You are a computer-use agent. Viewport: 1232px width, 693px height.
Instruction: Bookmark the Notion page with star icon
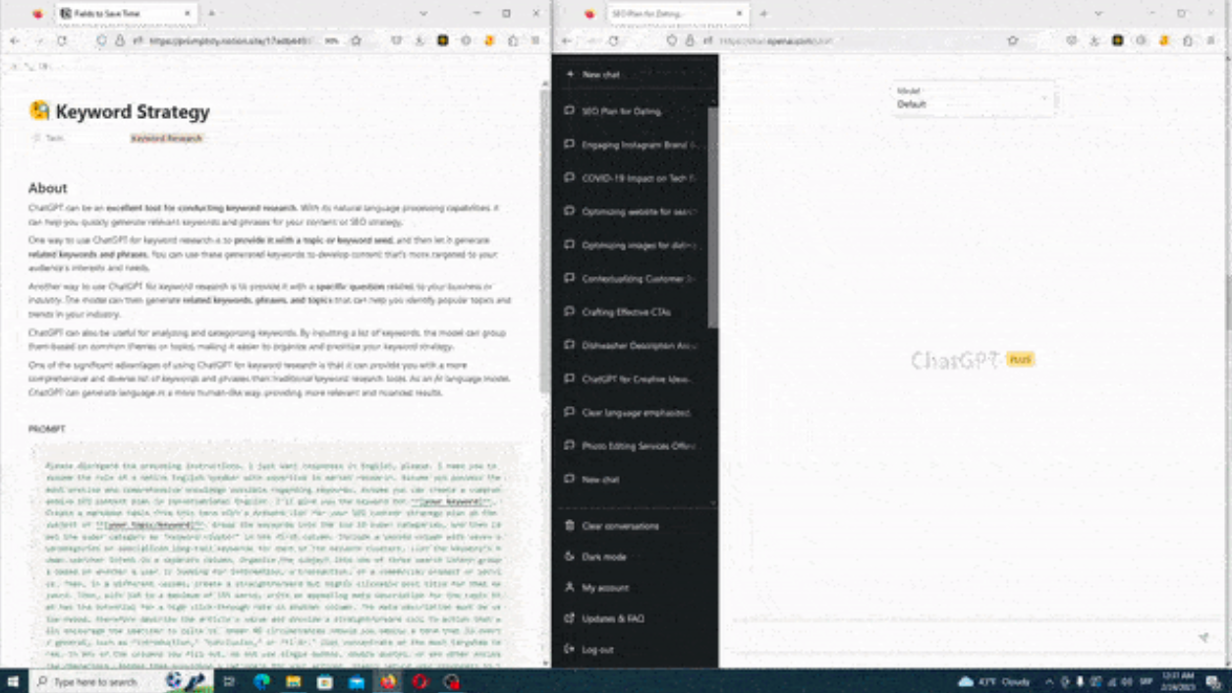(357, 41)
